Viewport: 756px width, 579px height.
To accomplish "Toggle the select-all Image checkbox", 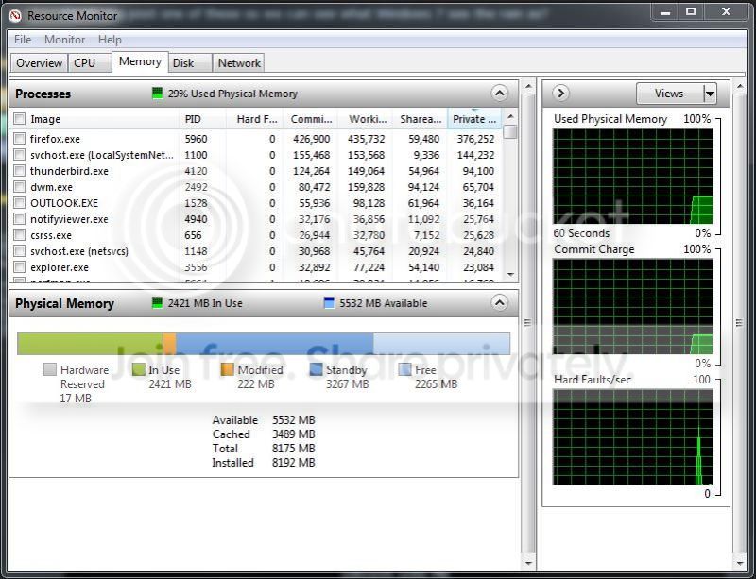I will [19, 119].
